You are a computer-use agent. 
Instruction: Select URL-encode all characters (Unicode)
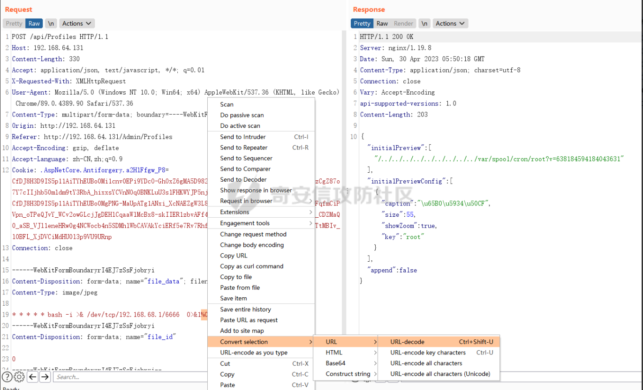tap(439, 374)
